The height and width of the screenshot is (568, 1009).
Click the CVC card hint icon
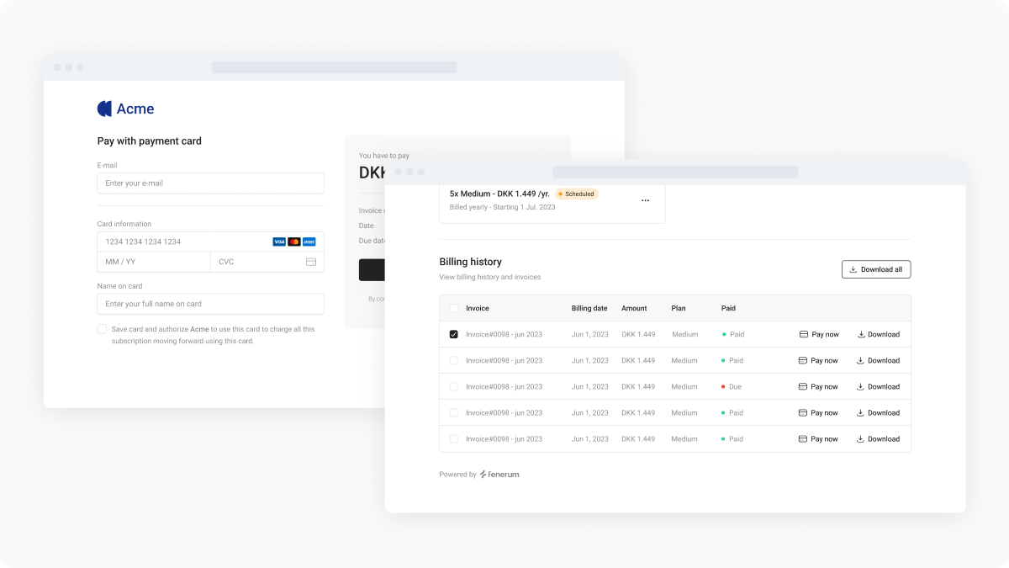(x=310, y=262)
